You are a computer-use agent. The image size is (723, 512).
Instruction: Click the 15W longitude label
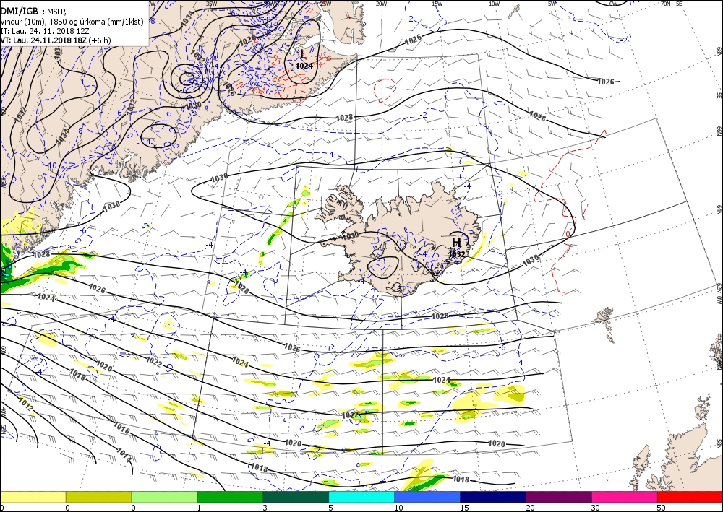(x=437, y=4)
